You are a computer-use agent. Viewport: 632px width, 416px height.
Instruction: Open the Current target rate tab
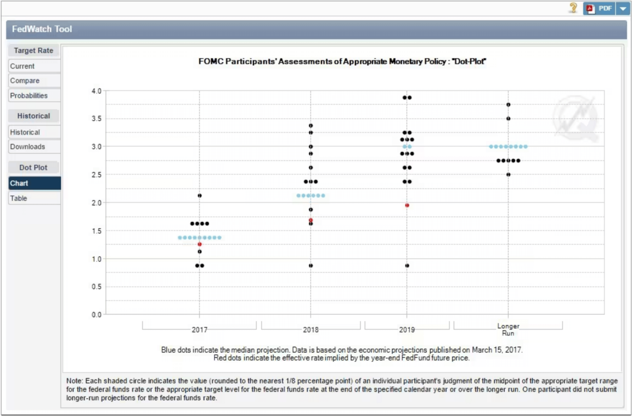coord(34,66)
